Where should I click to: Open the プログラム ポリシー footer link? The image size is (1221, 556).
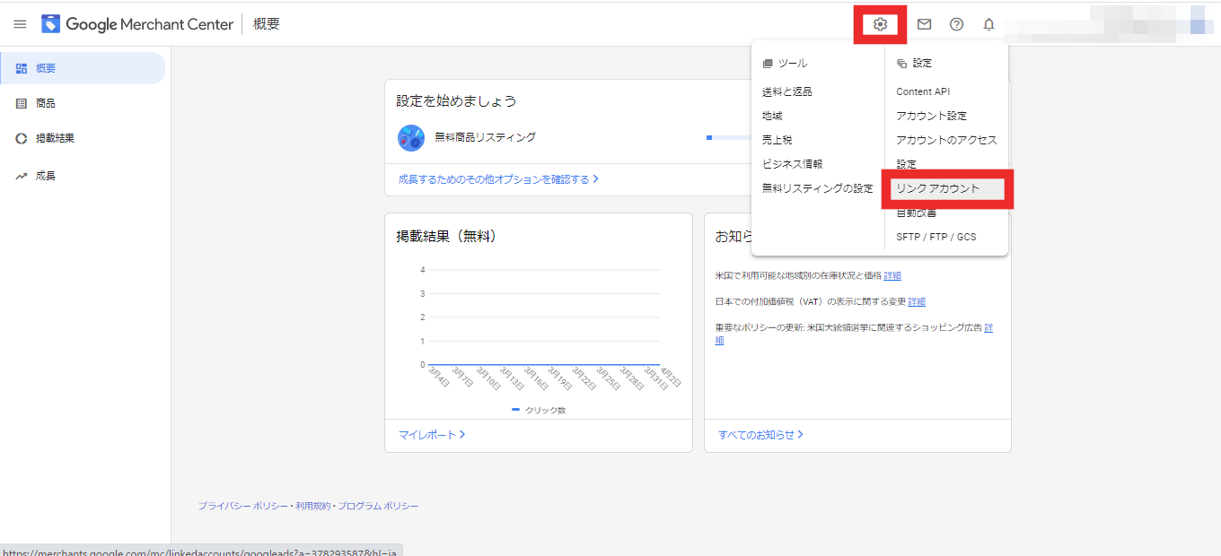click(x=378, y=506)
